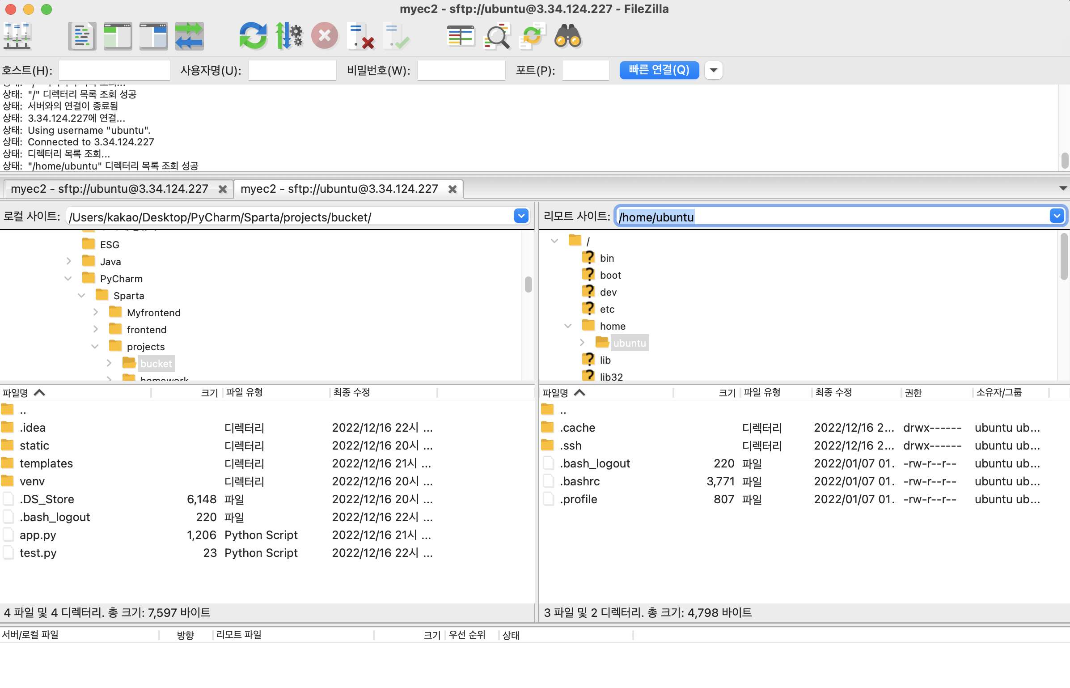Expand the bucket folder in local tree
This screenshot has height=688, width=1070.
(x=109, y=363)
